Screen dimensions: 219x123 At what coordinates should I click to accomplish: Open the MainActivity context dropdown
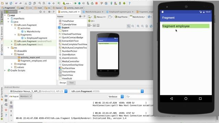click(x=138, y=17)
